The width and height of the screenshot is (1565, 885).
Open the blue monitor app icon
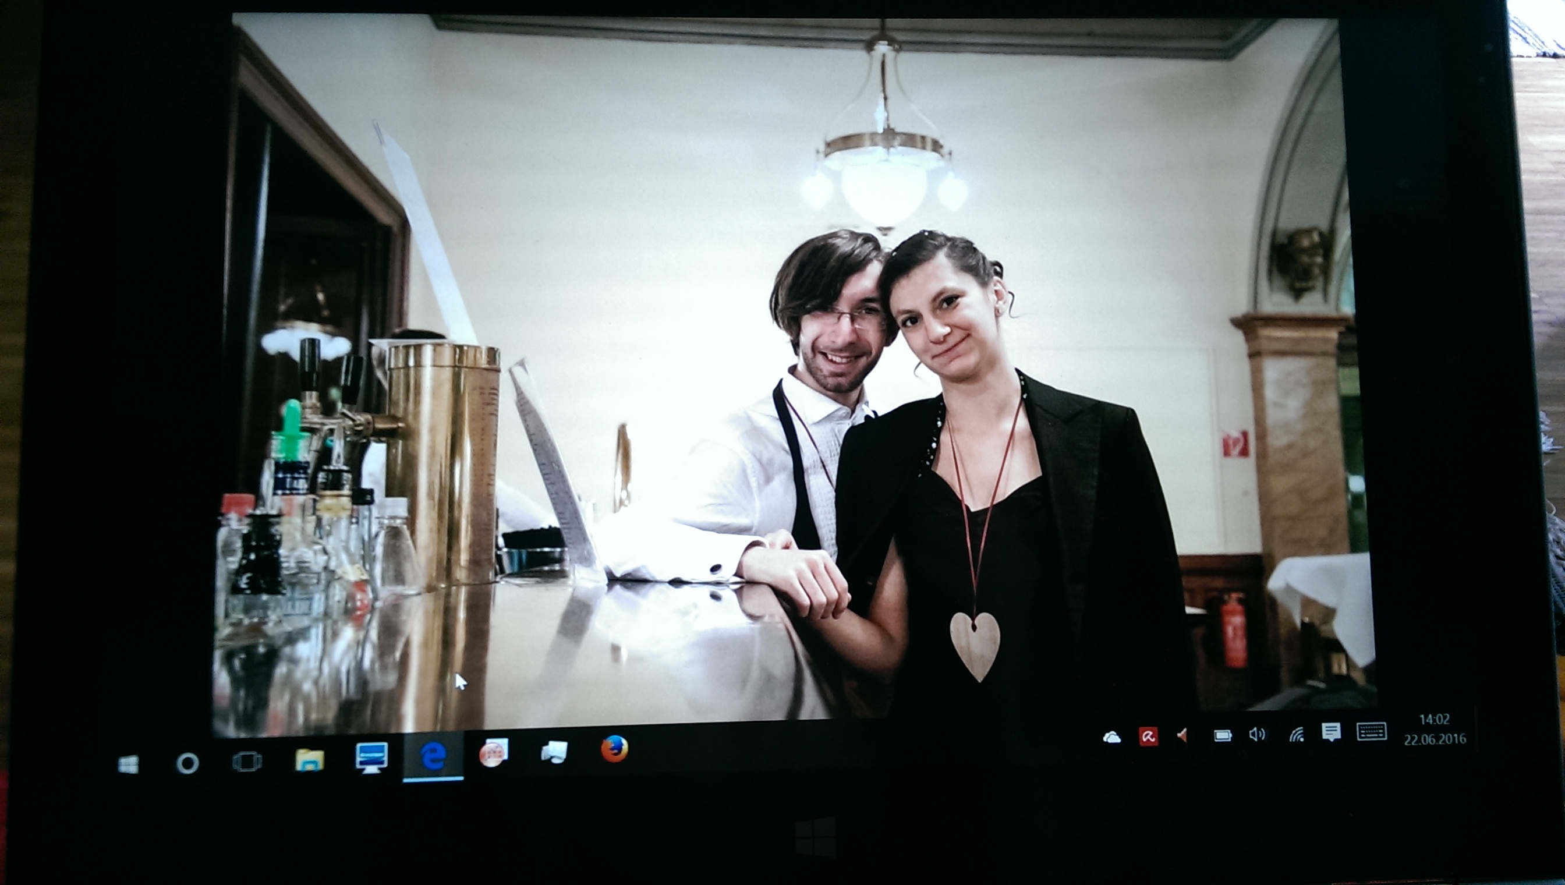371,757
